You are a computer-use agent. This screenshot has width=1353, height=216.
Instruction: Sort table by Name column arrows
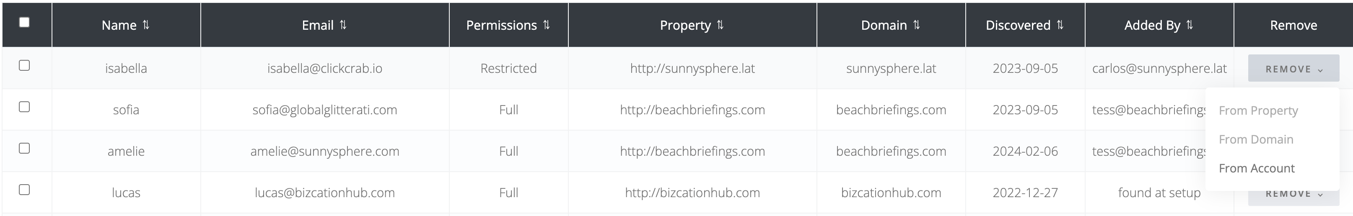[x=146, y=25]
